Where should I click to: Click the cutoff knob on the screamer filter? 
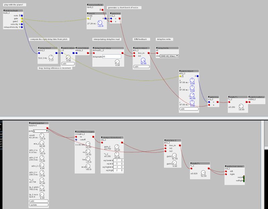click(88, 144)
